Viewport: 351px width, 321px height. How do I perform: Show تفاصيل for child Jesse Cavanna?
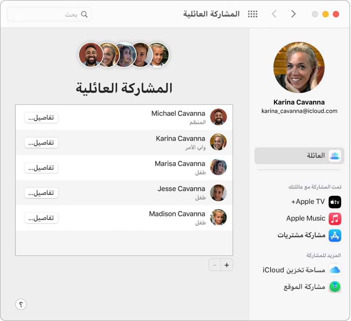41,193
